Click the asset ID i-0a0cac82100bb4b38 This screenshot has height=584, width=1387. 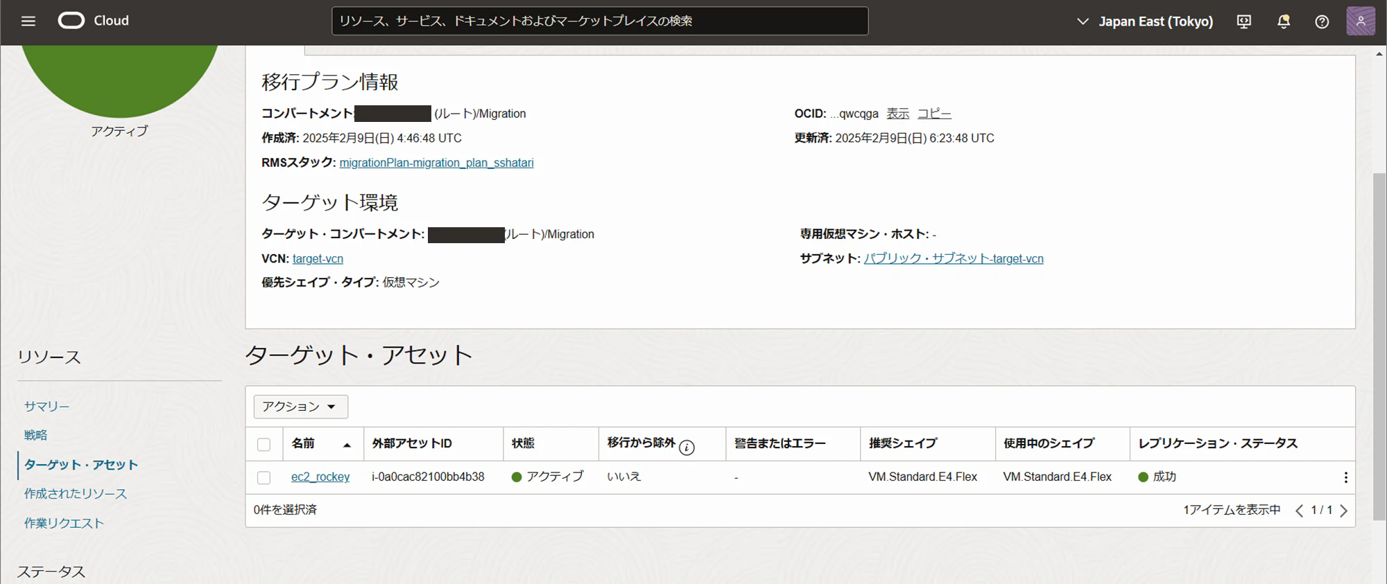[x=428, y=477]
